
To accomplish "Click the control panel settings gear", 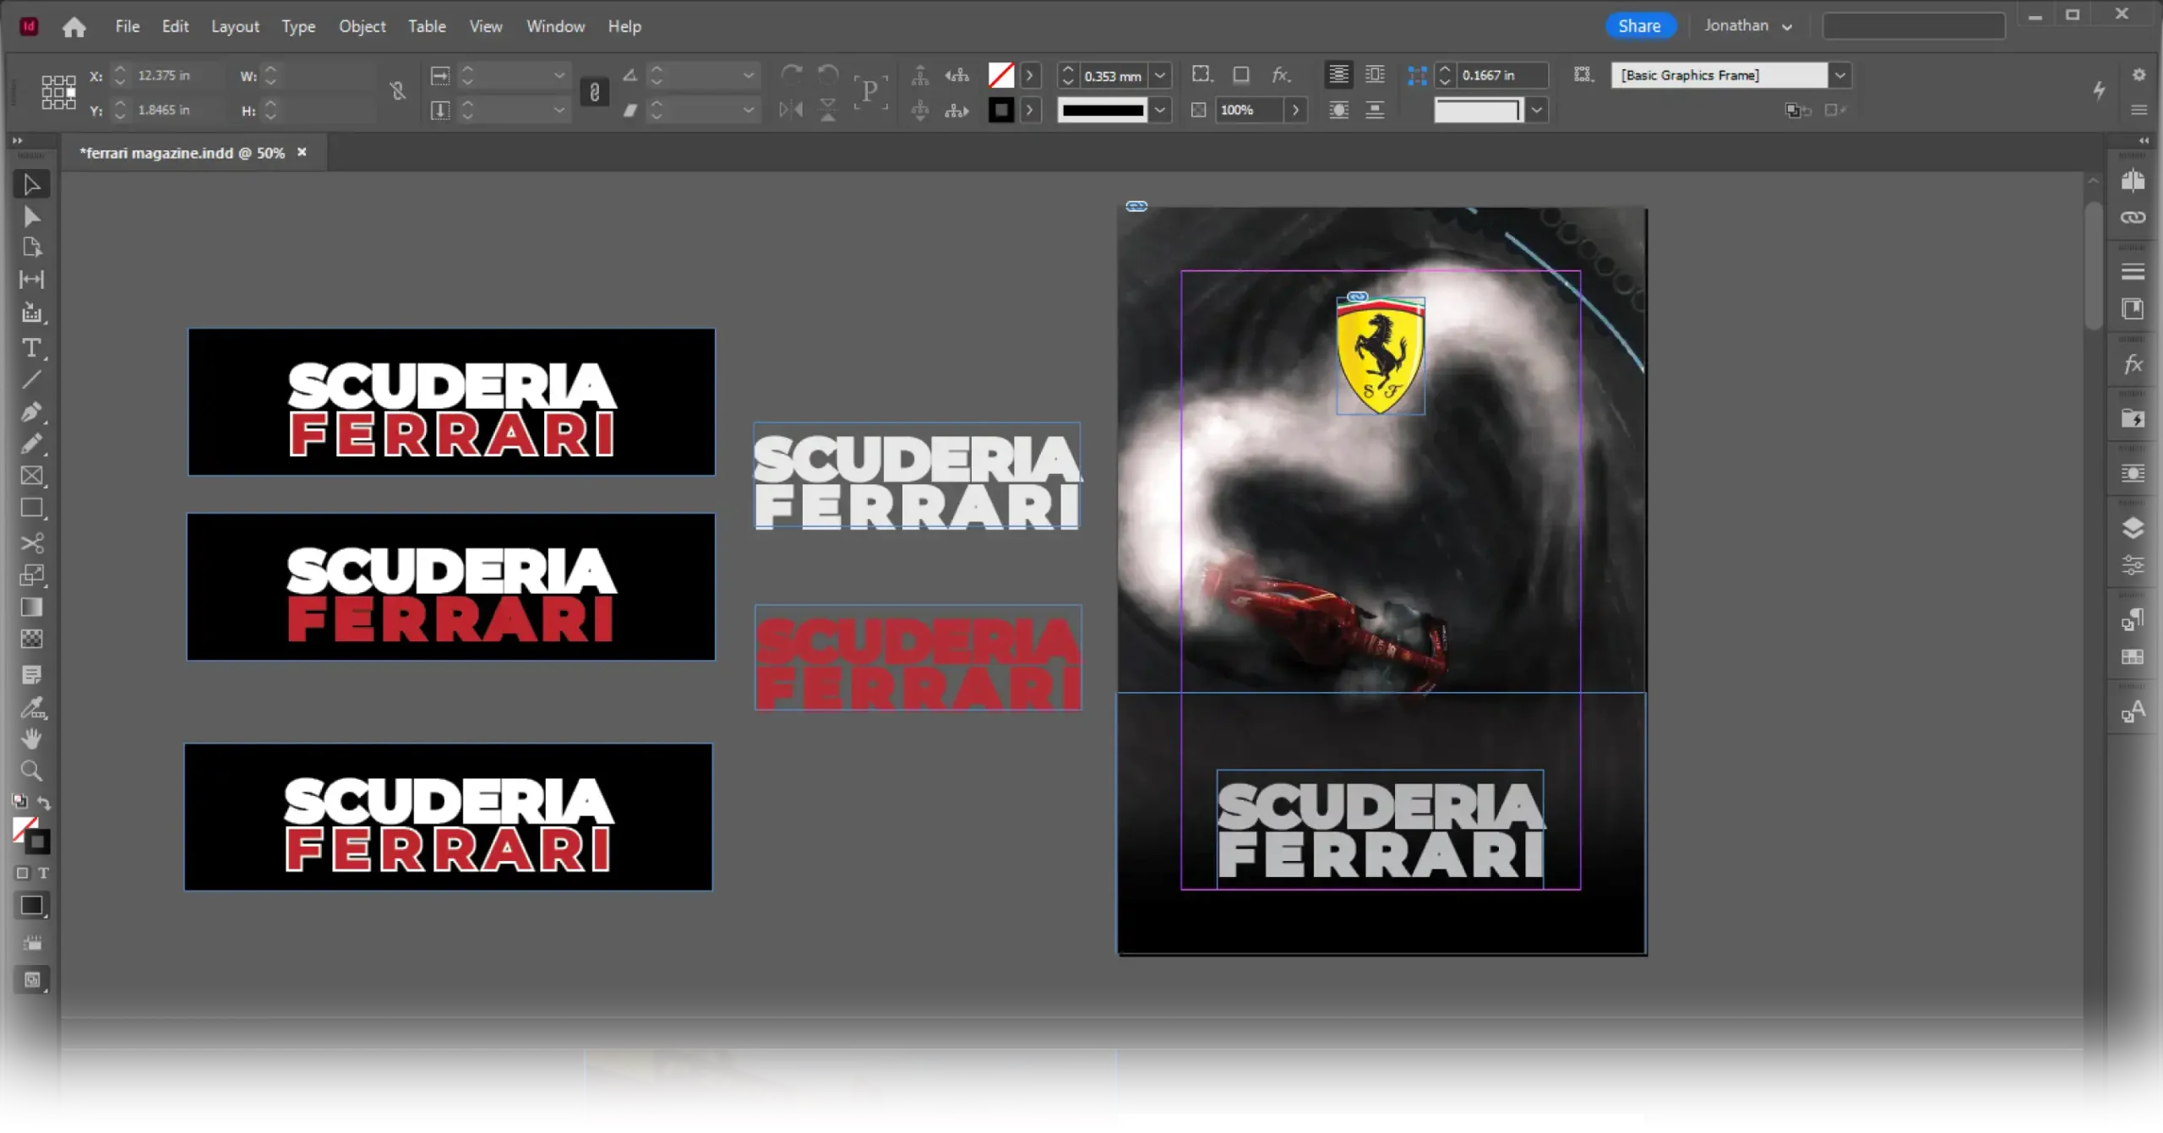I will (2138, 75).
